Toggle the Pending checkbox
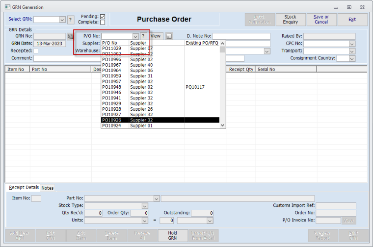The image size is (373, 247). pos(103,17)
